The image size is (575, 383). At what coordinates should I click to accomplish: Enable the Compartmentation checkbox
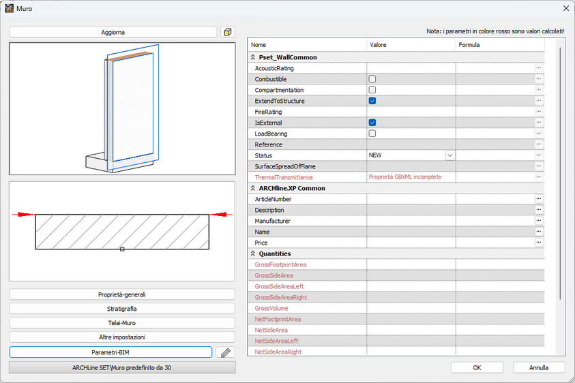click(372, 90)
